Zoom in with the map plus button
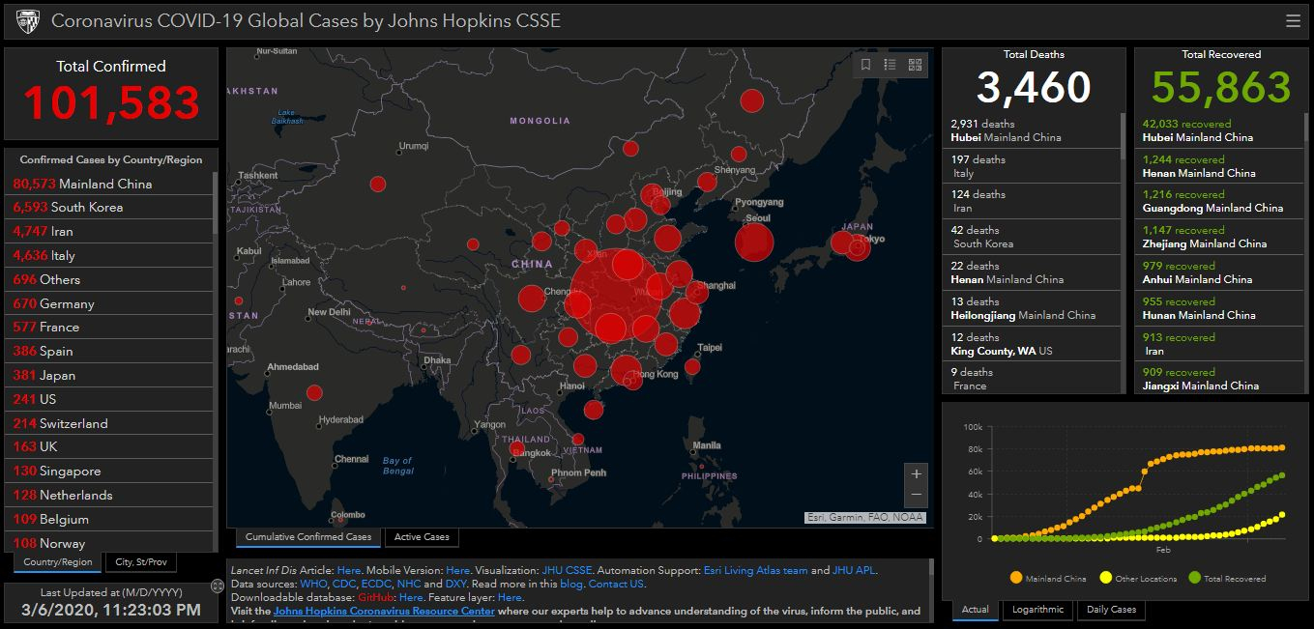Screen dimensions: 1314x629 pyautogui.click(x=917, y=473)
